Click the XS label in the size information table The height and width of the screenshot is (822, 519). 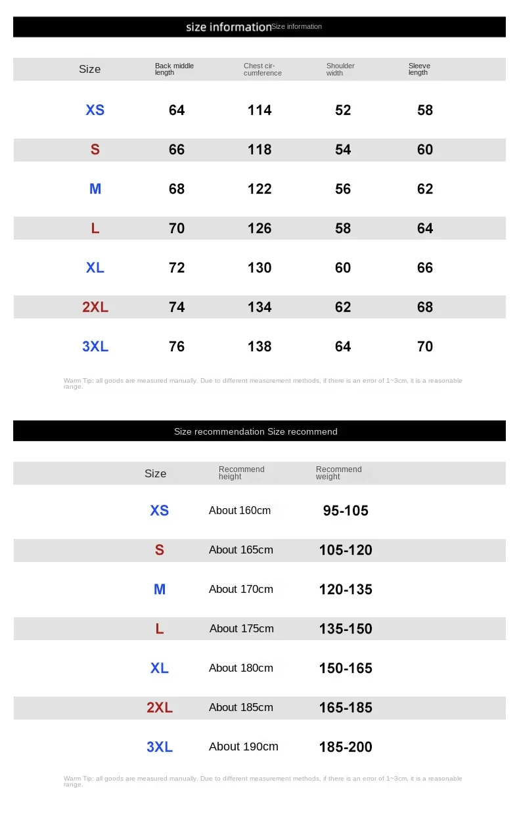tap(95, 110)
